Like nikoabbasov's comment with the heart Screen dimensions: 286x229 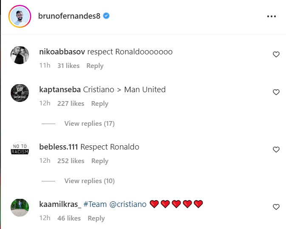click(276, 54)
